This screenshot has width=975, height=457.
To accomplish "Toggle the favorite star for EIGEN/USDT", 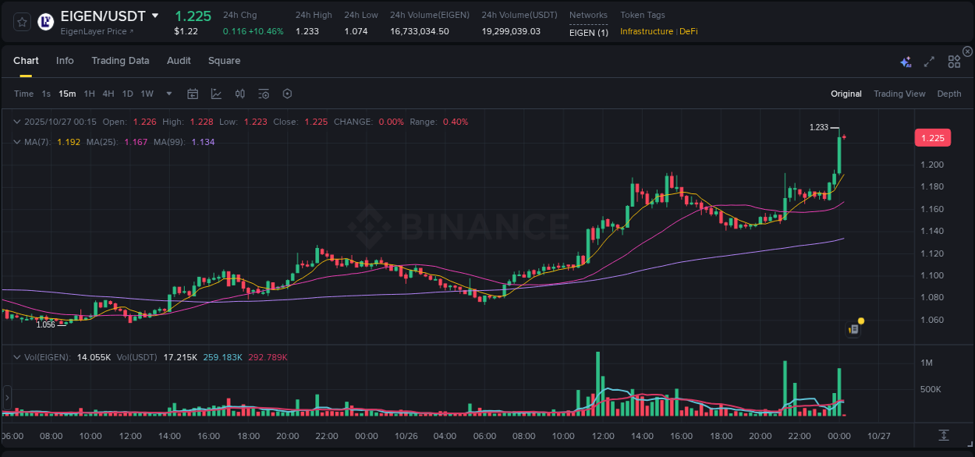I will pos(21,22).
